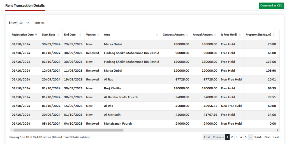
Task: Click Is Free Hold sort icon
Action: coord(240,35)
